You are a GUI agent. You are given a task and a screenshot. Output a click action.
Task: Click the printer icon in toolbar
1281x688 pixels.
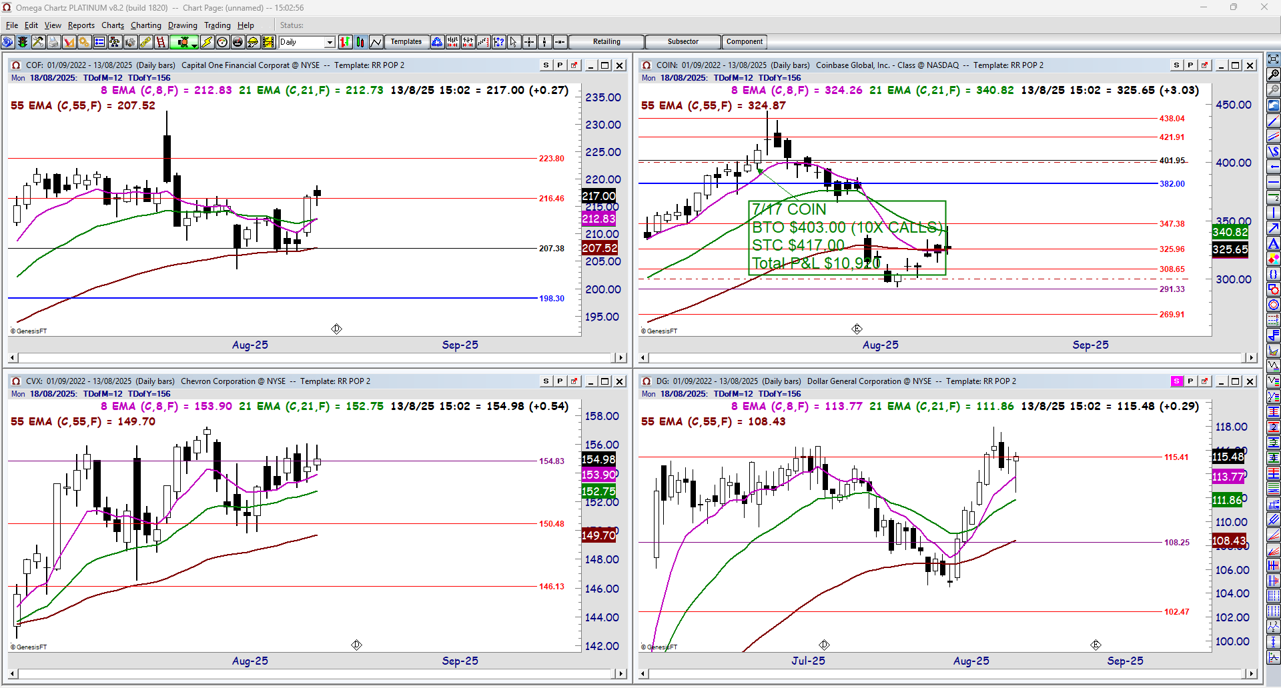53,42
